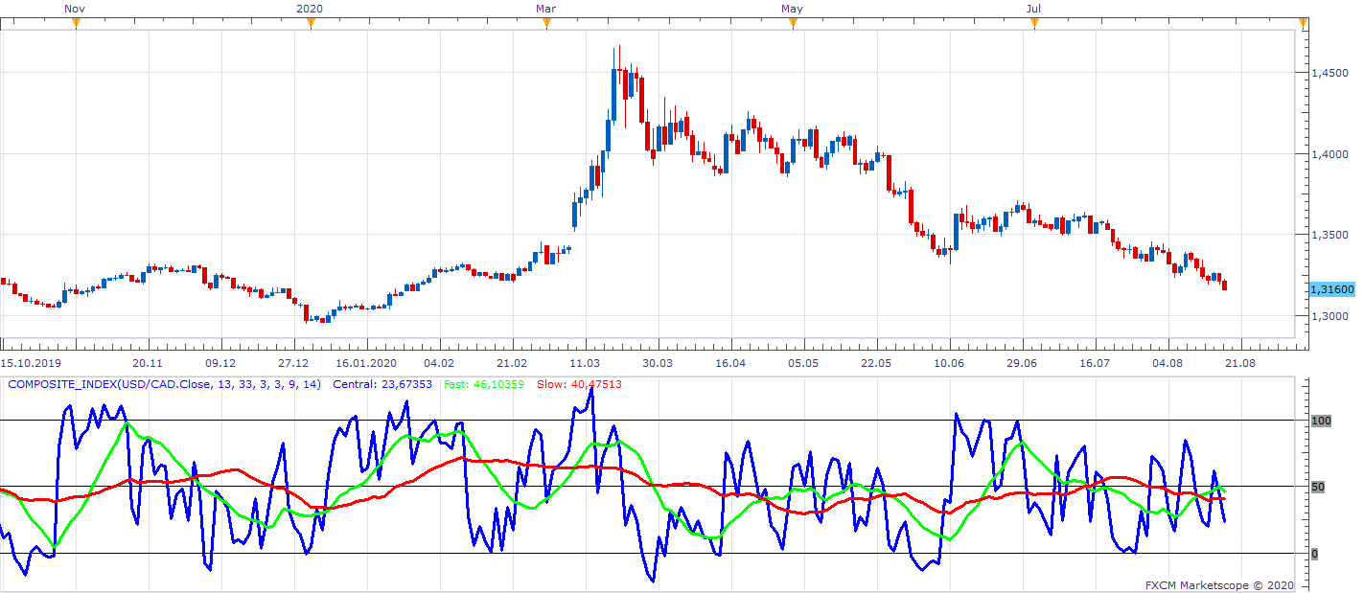
Task: Click the orange marker under Jul
Action: 1034,23
